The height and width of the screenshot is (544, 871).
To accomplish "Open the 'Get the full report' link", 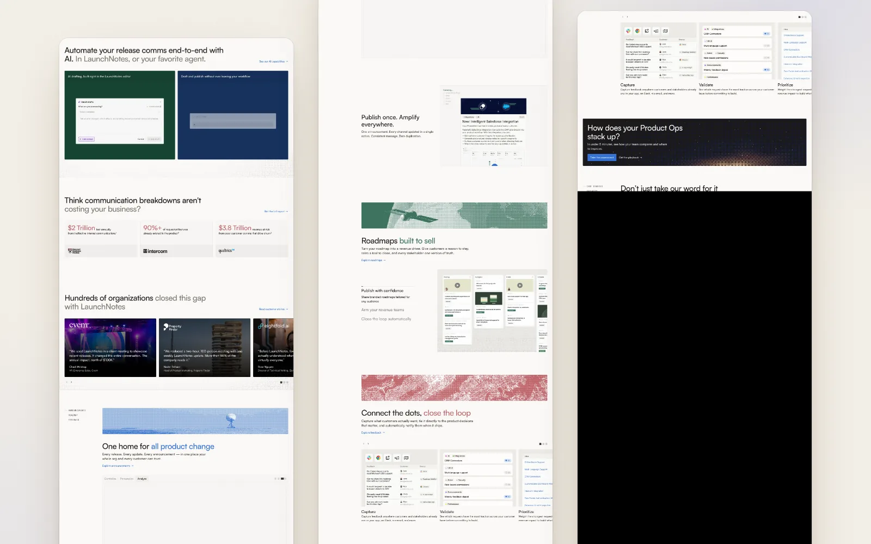I will pos(276,212).
